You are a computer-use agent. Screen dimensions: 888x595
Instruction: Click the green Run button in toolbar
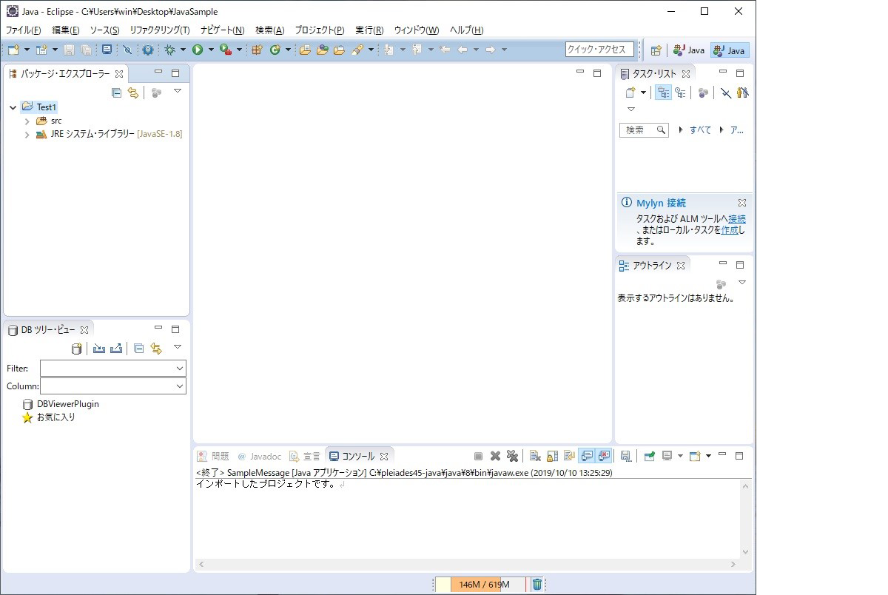(198, 50)
